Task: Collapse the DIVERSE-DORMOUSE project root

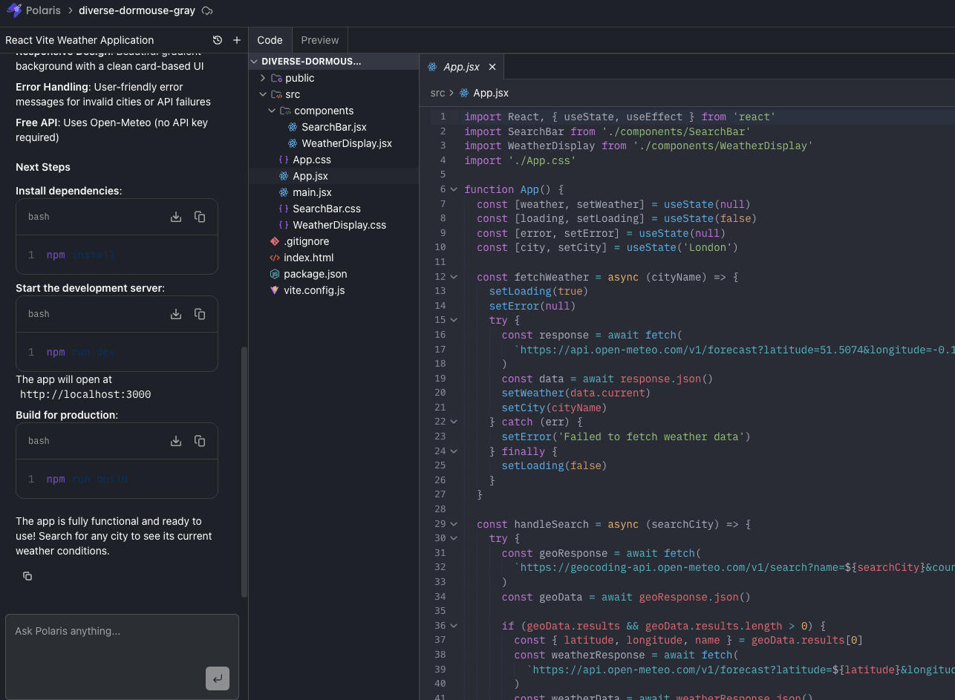Action: (x=255, y=62)
